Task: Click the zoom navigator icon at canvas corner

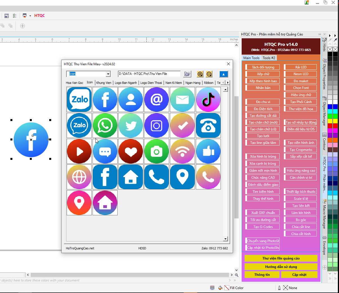Action: pyautogui.click(x=237, y=275)
